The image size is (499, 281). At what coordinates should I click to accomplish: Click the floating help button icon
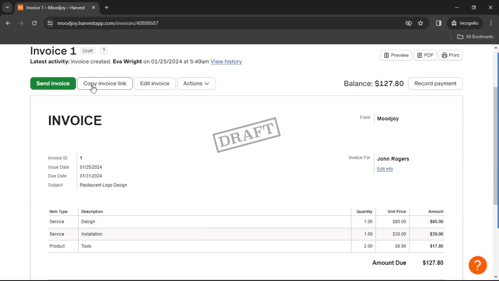pyautogui.click(x=477, y=265)
